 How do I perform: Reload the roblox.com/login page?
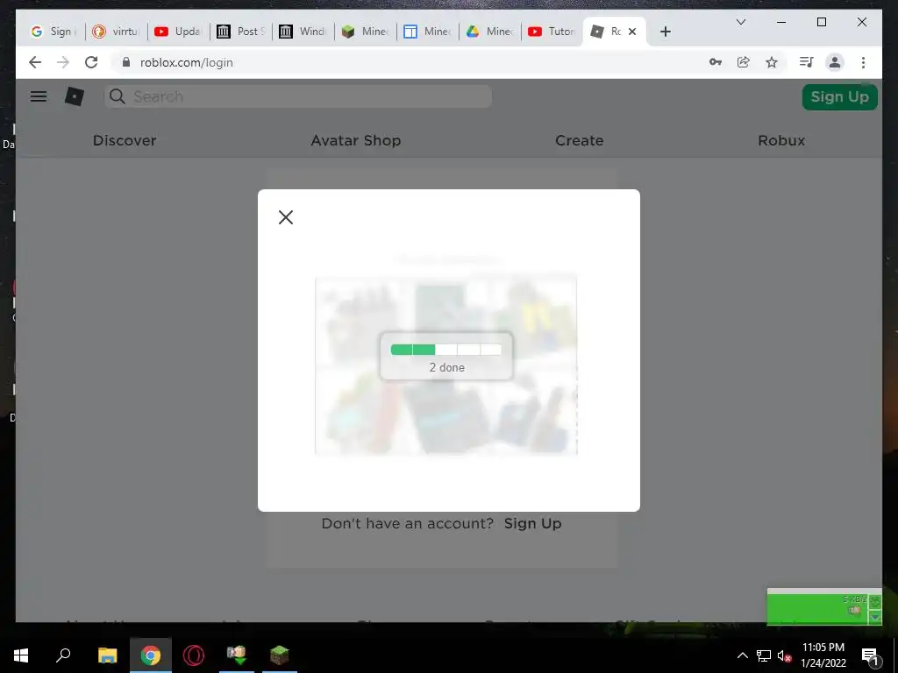(91, 62)
